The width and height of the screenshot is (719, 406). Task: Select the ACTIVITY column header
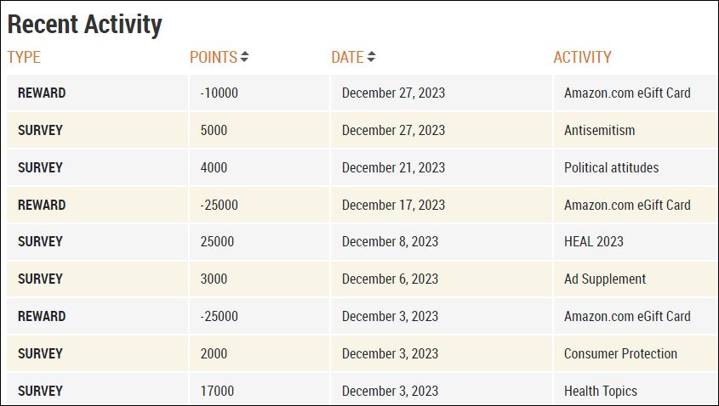582,58
